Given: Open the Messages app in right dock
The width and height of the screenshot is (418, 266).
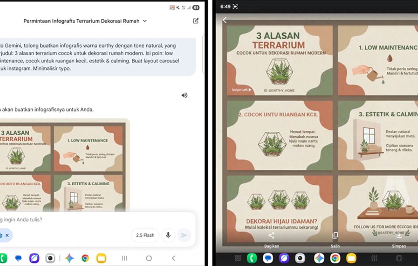Looking at the screenshot, I should pyautogui.click(x=268, y=258).
